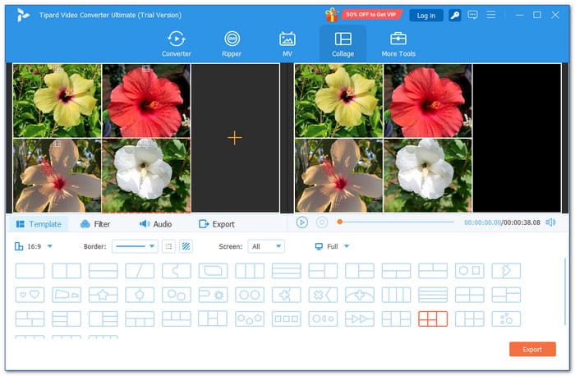
Task: Select the white hibiscus clip cell
Action: click(146, 176)
